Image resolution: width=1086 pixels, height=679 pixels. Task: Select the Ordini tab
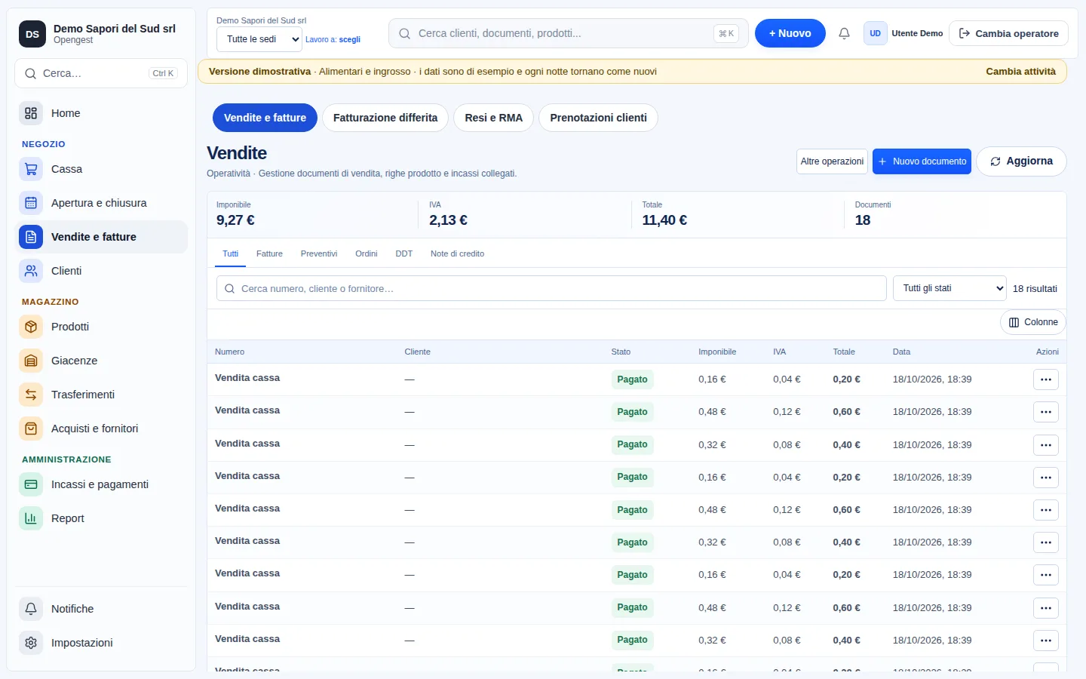pos(367,253)
